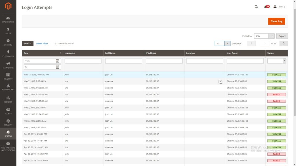This screenshot has width=296, height=166.
Task: Sort by the Full Name column header
Action: 123,53
